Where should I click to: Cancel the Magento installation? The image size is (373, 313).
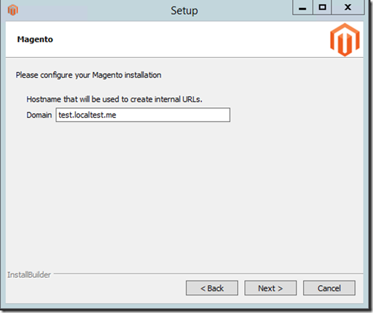(329, 288)
